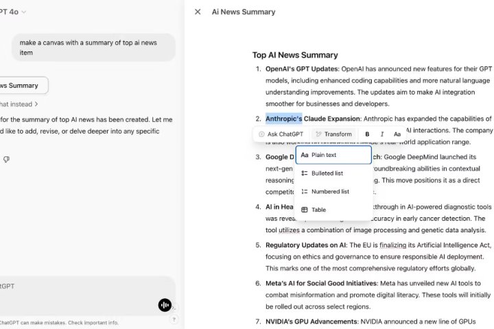
Task: Click the help question mark icon
Action: tap(174, 319)
